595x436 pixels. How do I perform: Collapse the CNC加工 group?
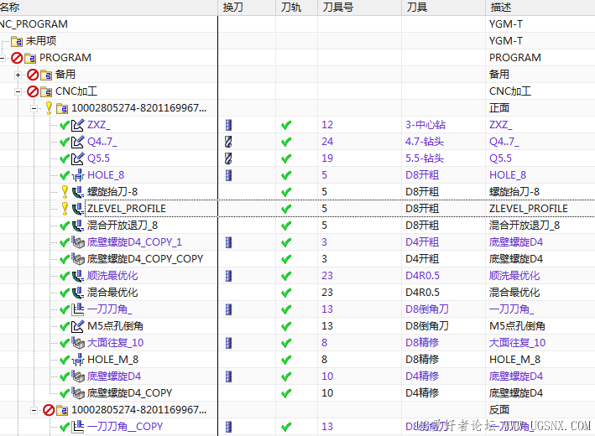click(x=18, y=91)
